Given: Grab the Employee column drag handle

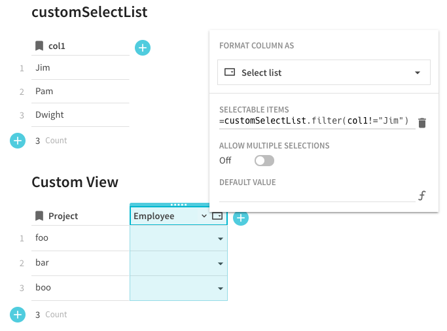Looking at the screenshot, I should pos(179,205).
